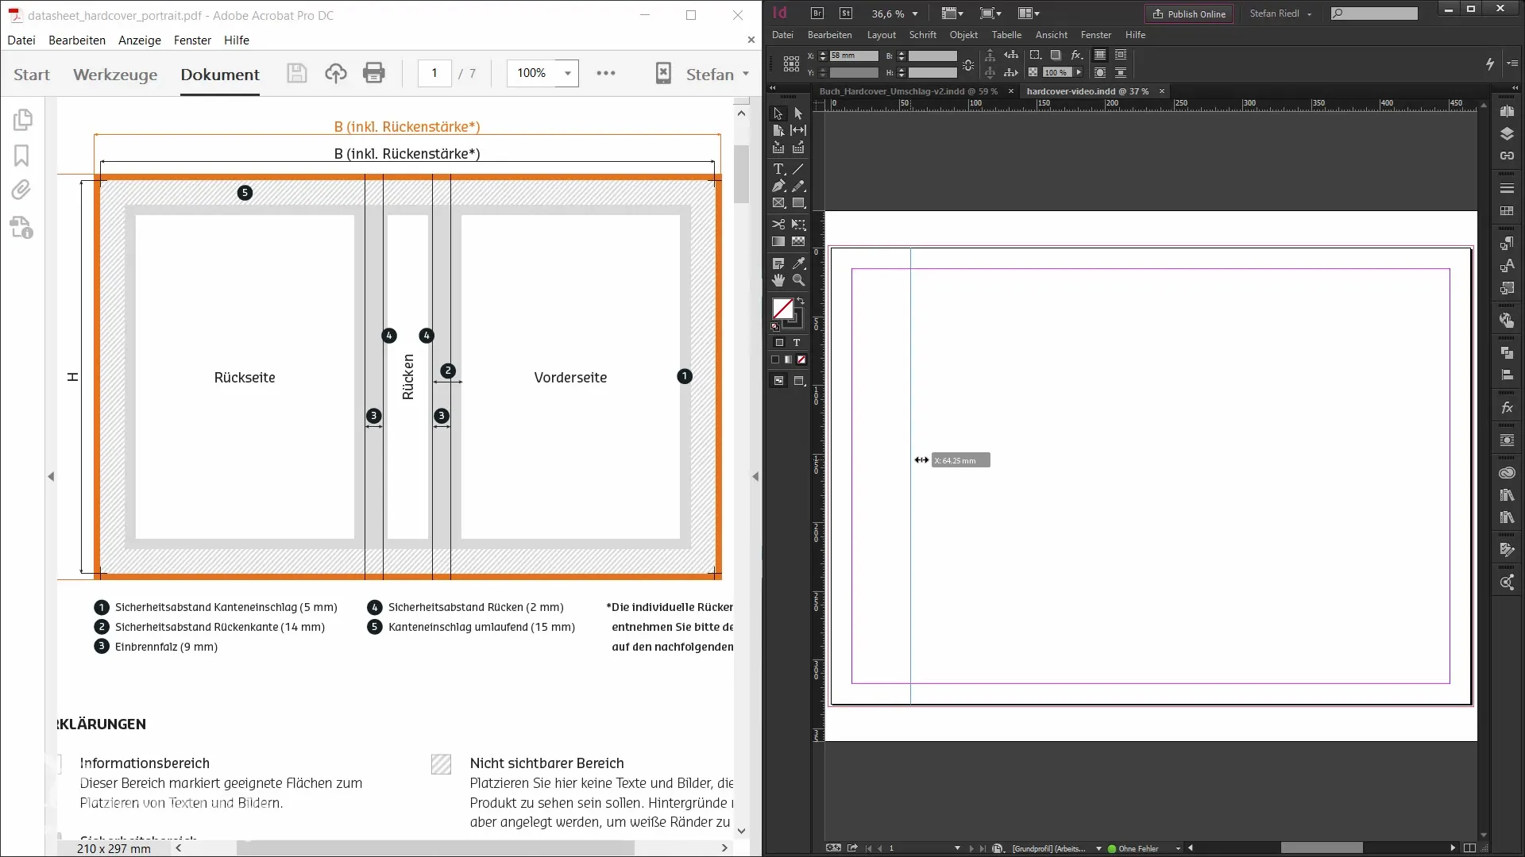Select the Type tool
Viewport: 1525px width, 857px height.
[778, 169]
